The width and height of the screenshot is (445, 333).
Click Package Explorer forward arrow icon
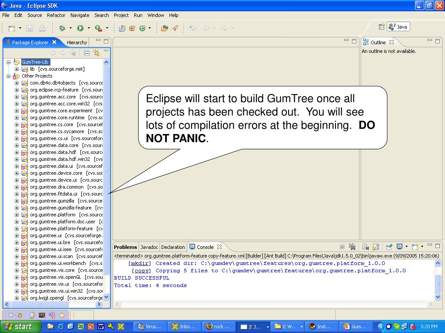(x=63, y=53)
